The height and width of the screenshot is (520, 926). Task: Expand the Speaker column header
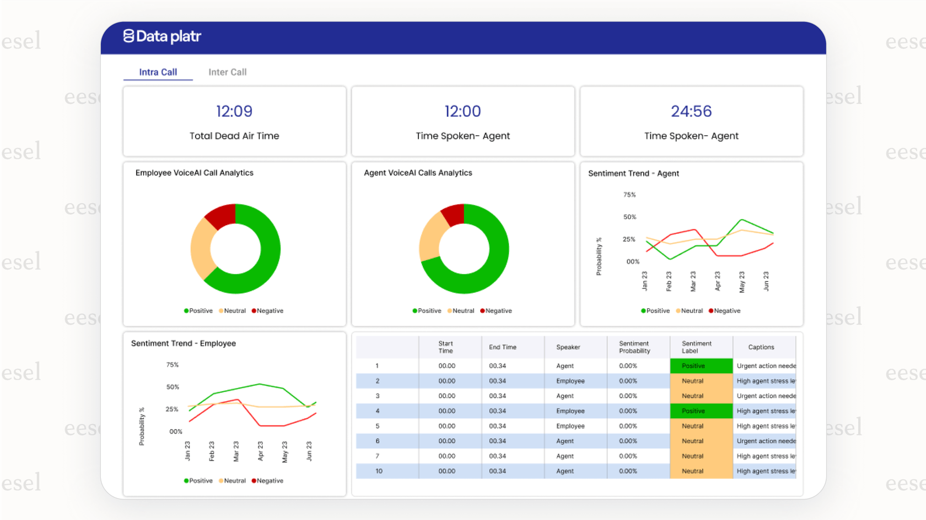click(x=568, y=347)
